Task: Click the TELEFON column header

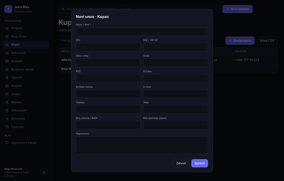Action: (x=240, y=51)
